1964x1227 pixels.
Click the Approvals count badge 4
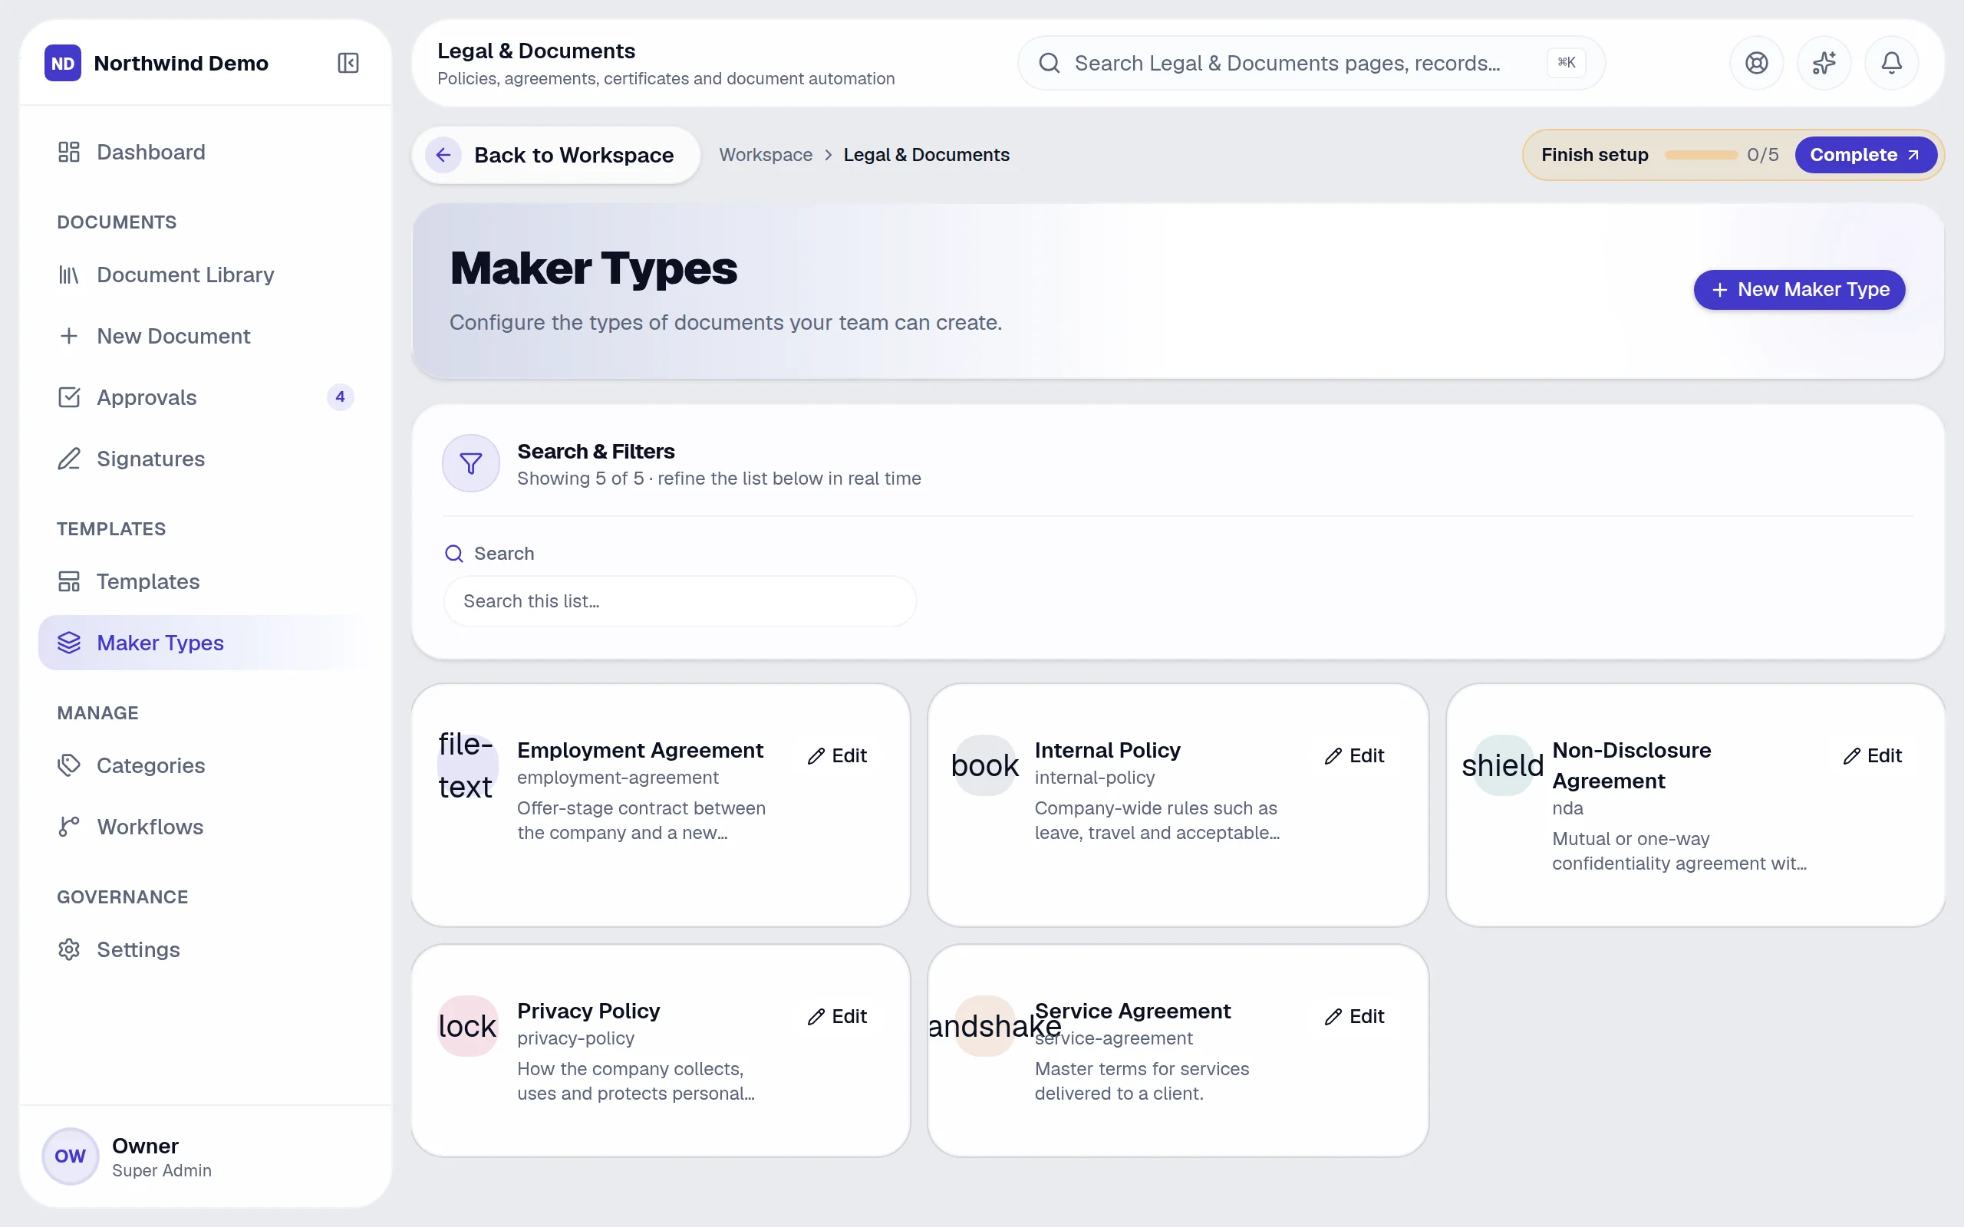340,398
